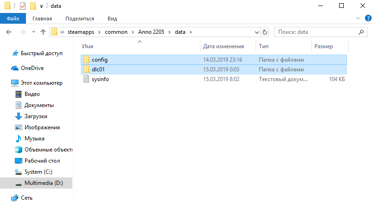Viewport: 372px width, 202px height.
Task: Open the Поделиться ribbon tab
Action: pyautogui.click(x=80, y=19)
